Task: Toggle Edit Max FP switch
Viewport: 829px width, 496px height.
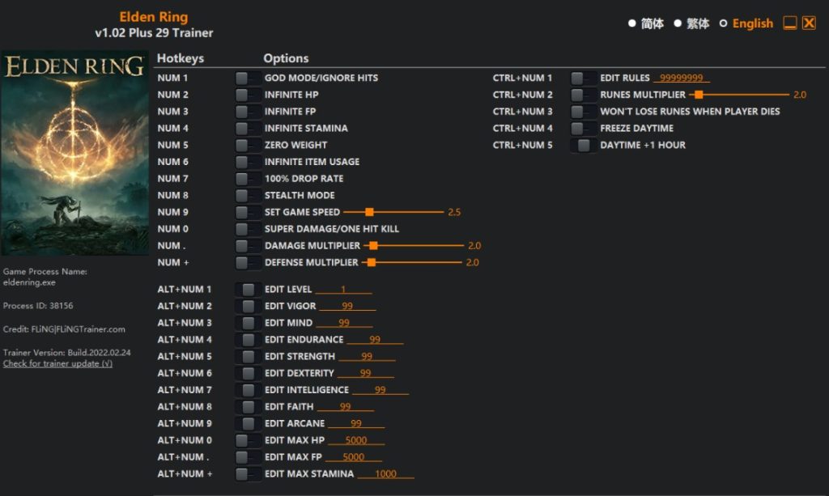Action: 248,457
